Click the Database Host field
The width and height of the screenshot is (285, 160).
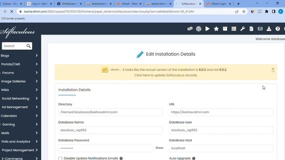point(221,148)
